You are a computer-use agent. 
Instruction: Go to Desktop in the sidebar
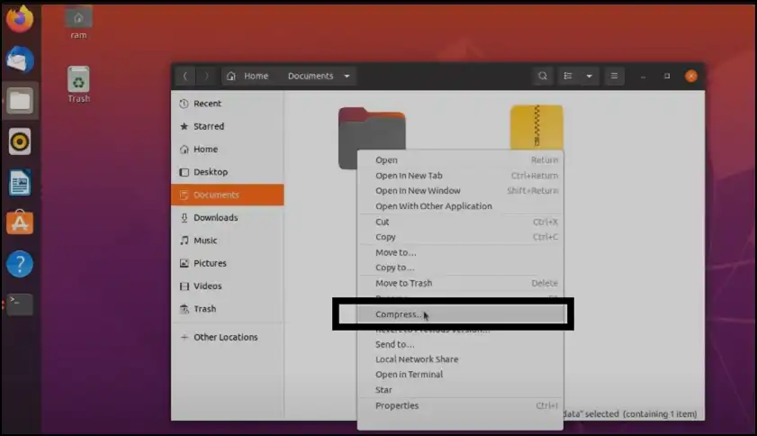228,171
